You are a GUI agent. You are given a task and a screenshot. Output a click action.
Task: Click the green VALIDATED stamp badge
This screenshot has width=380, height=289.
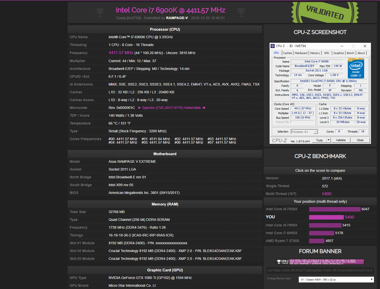tap(325, 13)
